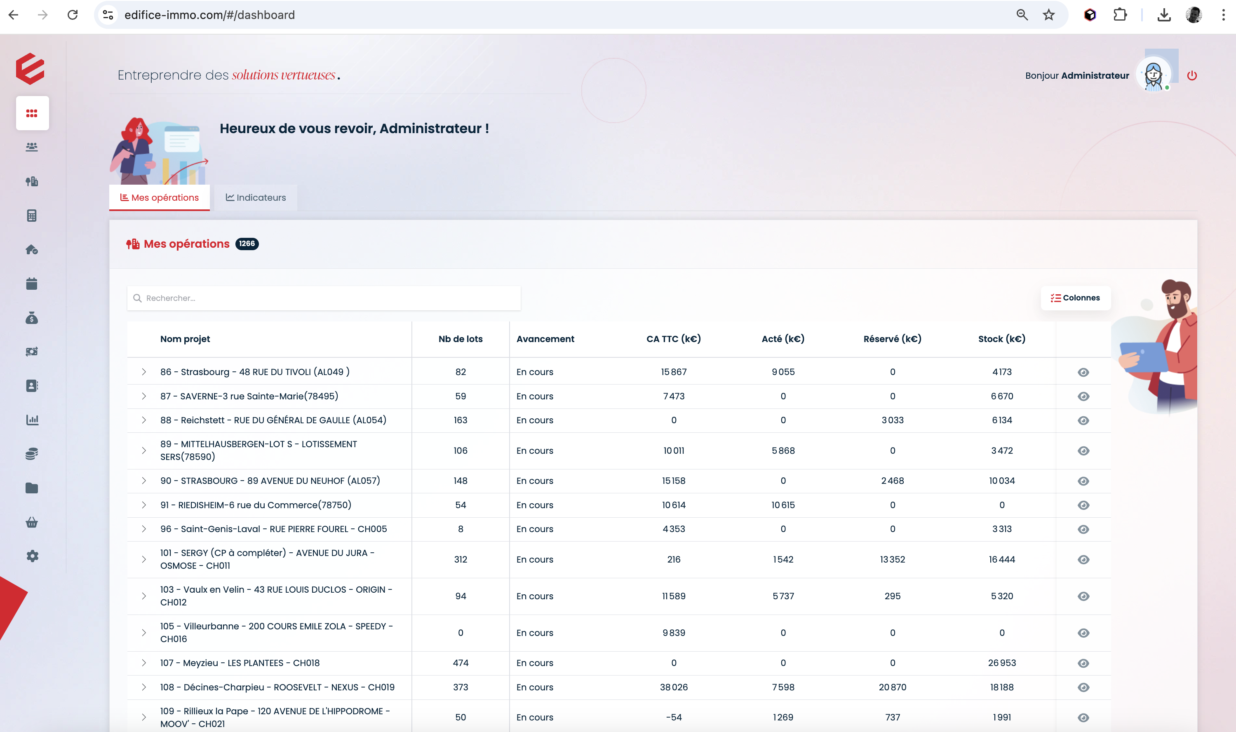Click the browser address bar URL
This screenshot has height=732, width=1236.
pyautogui.click(x=209, y=15)
